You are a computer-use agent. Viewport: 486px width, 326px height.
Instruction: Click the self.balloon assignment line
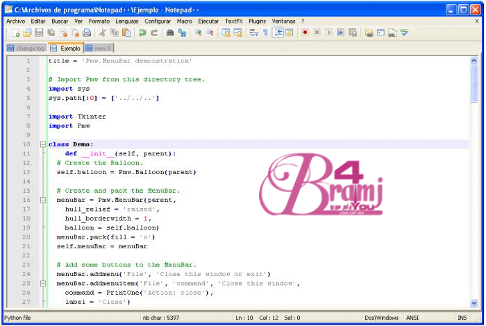[x=126, y=172]
